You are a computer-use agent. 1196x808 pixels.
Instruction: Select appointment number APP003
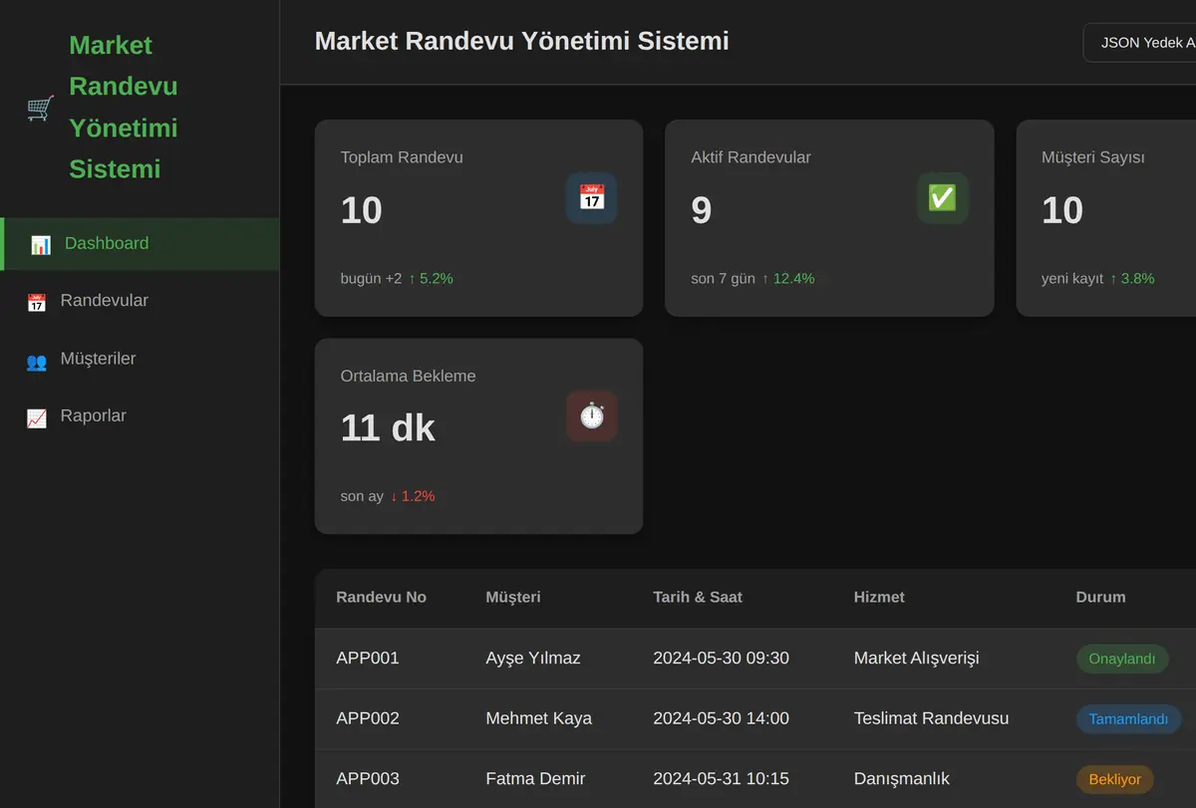click(x=368, y=778)
